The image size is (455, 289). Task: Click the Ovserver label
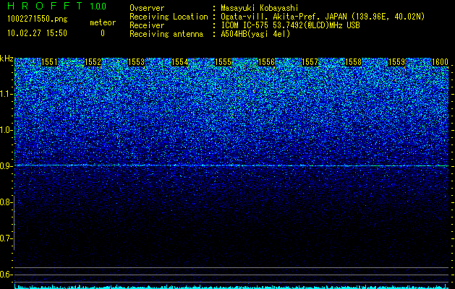tap(147, 8)
